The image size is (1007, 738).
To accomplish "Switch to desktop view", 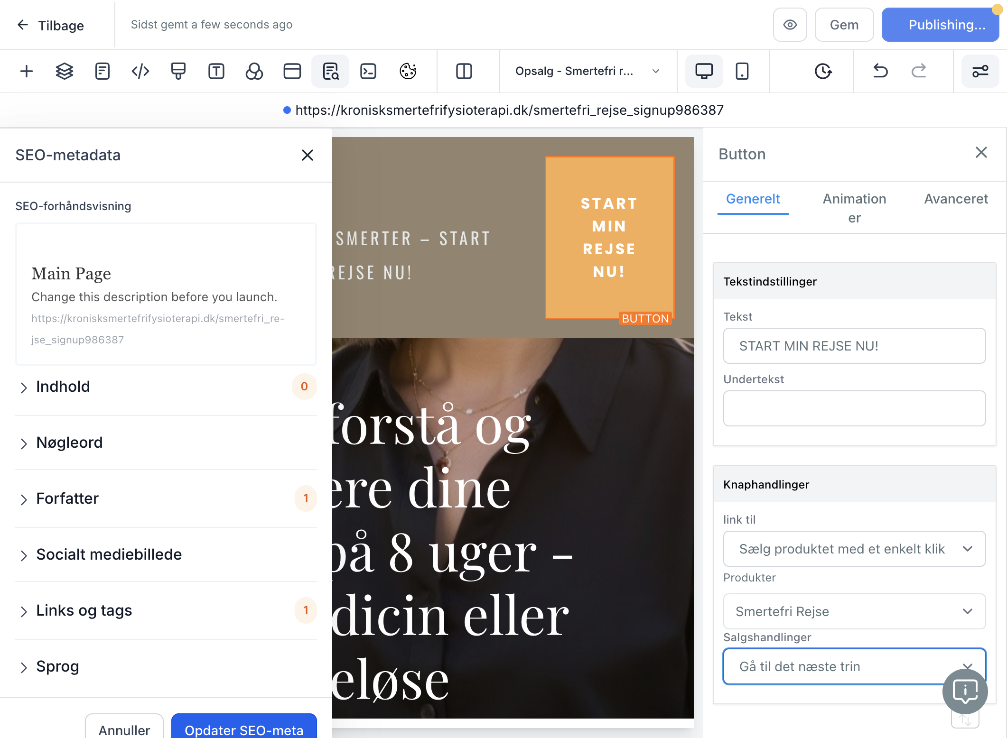I will (704, 71).
